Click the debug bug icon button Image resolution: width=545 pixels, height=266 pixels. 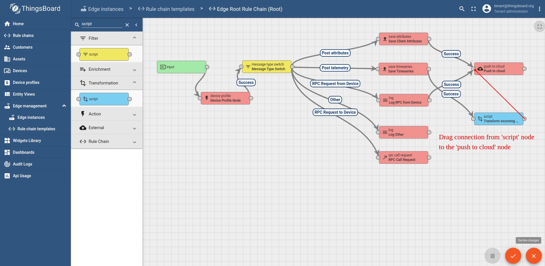coord(493,256)
